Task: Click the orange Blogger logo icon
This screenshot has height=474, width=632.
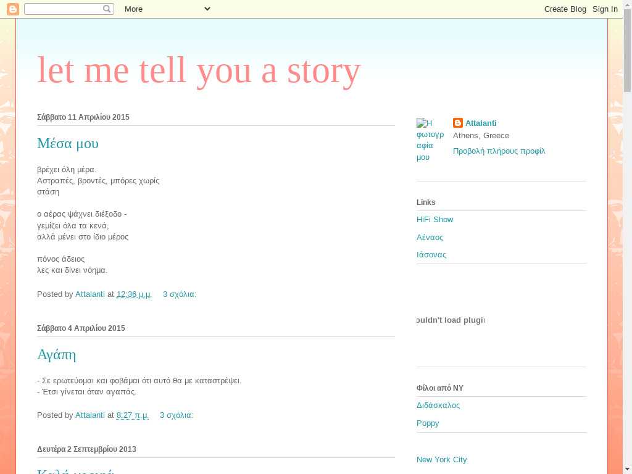Action: pos(12,9)
